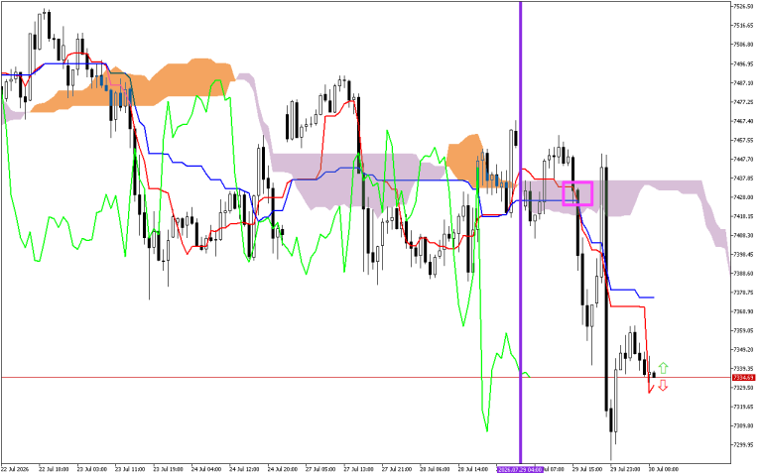Click the 7496.95 price axis label

743,63
